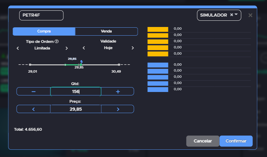Screen dimensions: 267x157
Task: Switch to the Venda side toggle
Action: (x=106, y=31)
